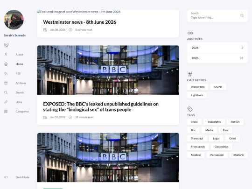Viewport: 252px width, 189px height.
Task: Select the Geopolitics tag
Action: coord(222,147)
